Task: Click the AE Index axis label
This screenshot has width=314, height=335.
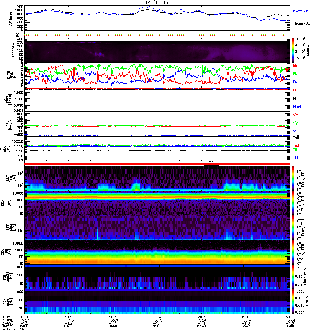Action: (x=11, y=18)
